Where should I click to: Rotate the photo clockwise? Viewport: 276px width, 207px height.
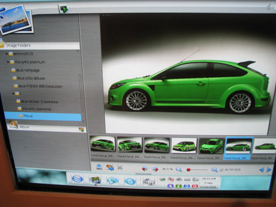coord(155,169)
